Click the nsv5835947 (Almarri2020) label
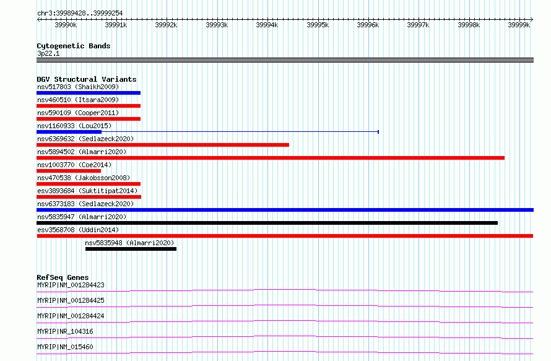This screenshot has width=551, height=361. click(x=82, y=217)
